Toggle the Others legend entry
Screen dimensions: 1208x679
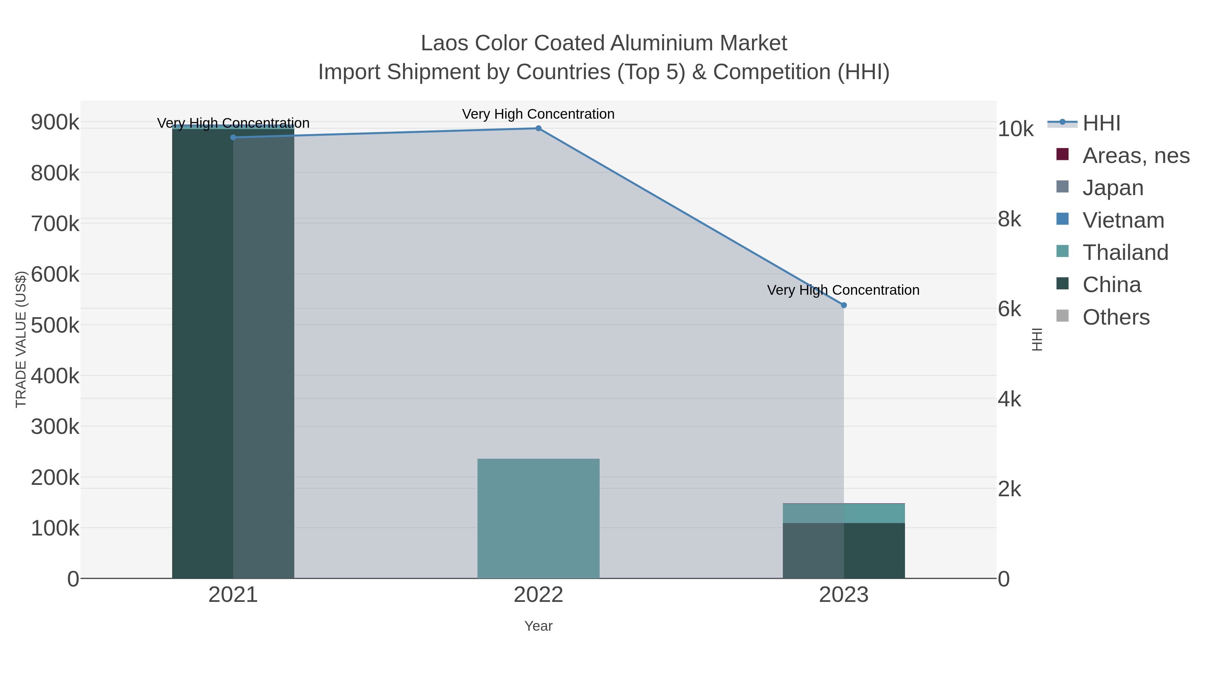tap(1103, 317)
